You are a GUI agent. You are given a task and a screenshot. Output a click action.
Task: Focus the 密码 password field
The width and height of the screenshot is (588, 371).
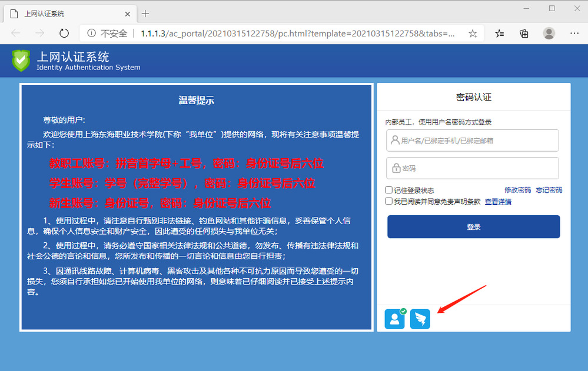(x=473, y=168)
